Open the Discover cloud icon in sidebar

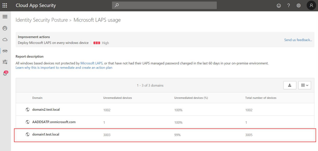5,39
